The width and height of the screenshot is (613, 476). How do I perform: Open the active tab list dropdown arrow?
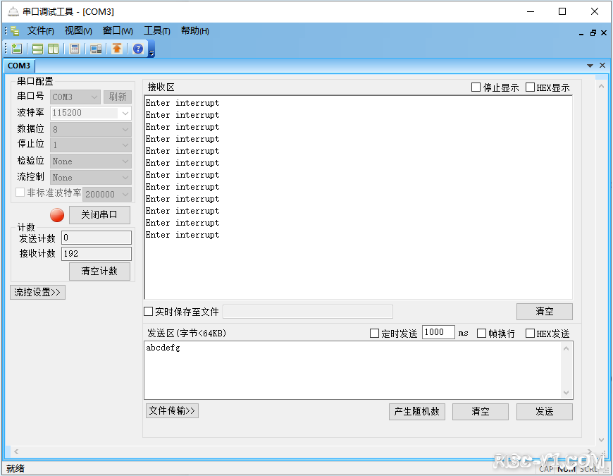[590, 66]
